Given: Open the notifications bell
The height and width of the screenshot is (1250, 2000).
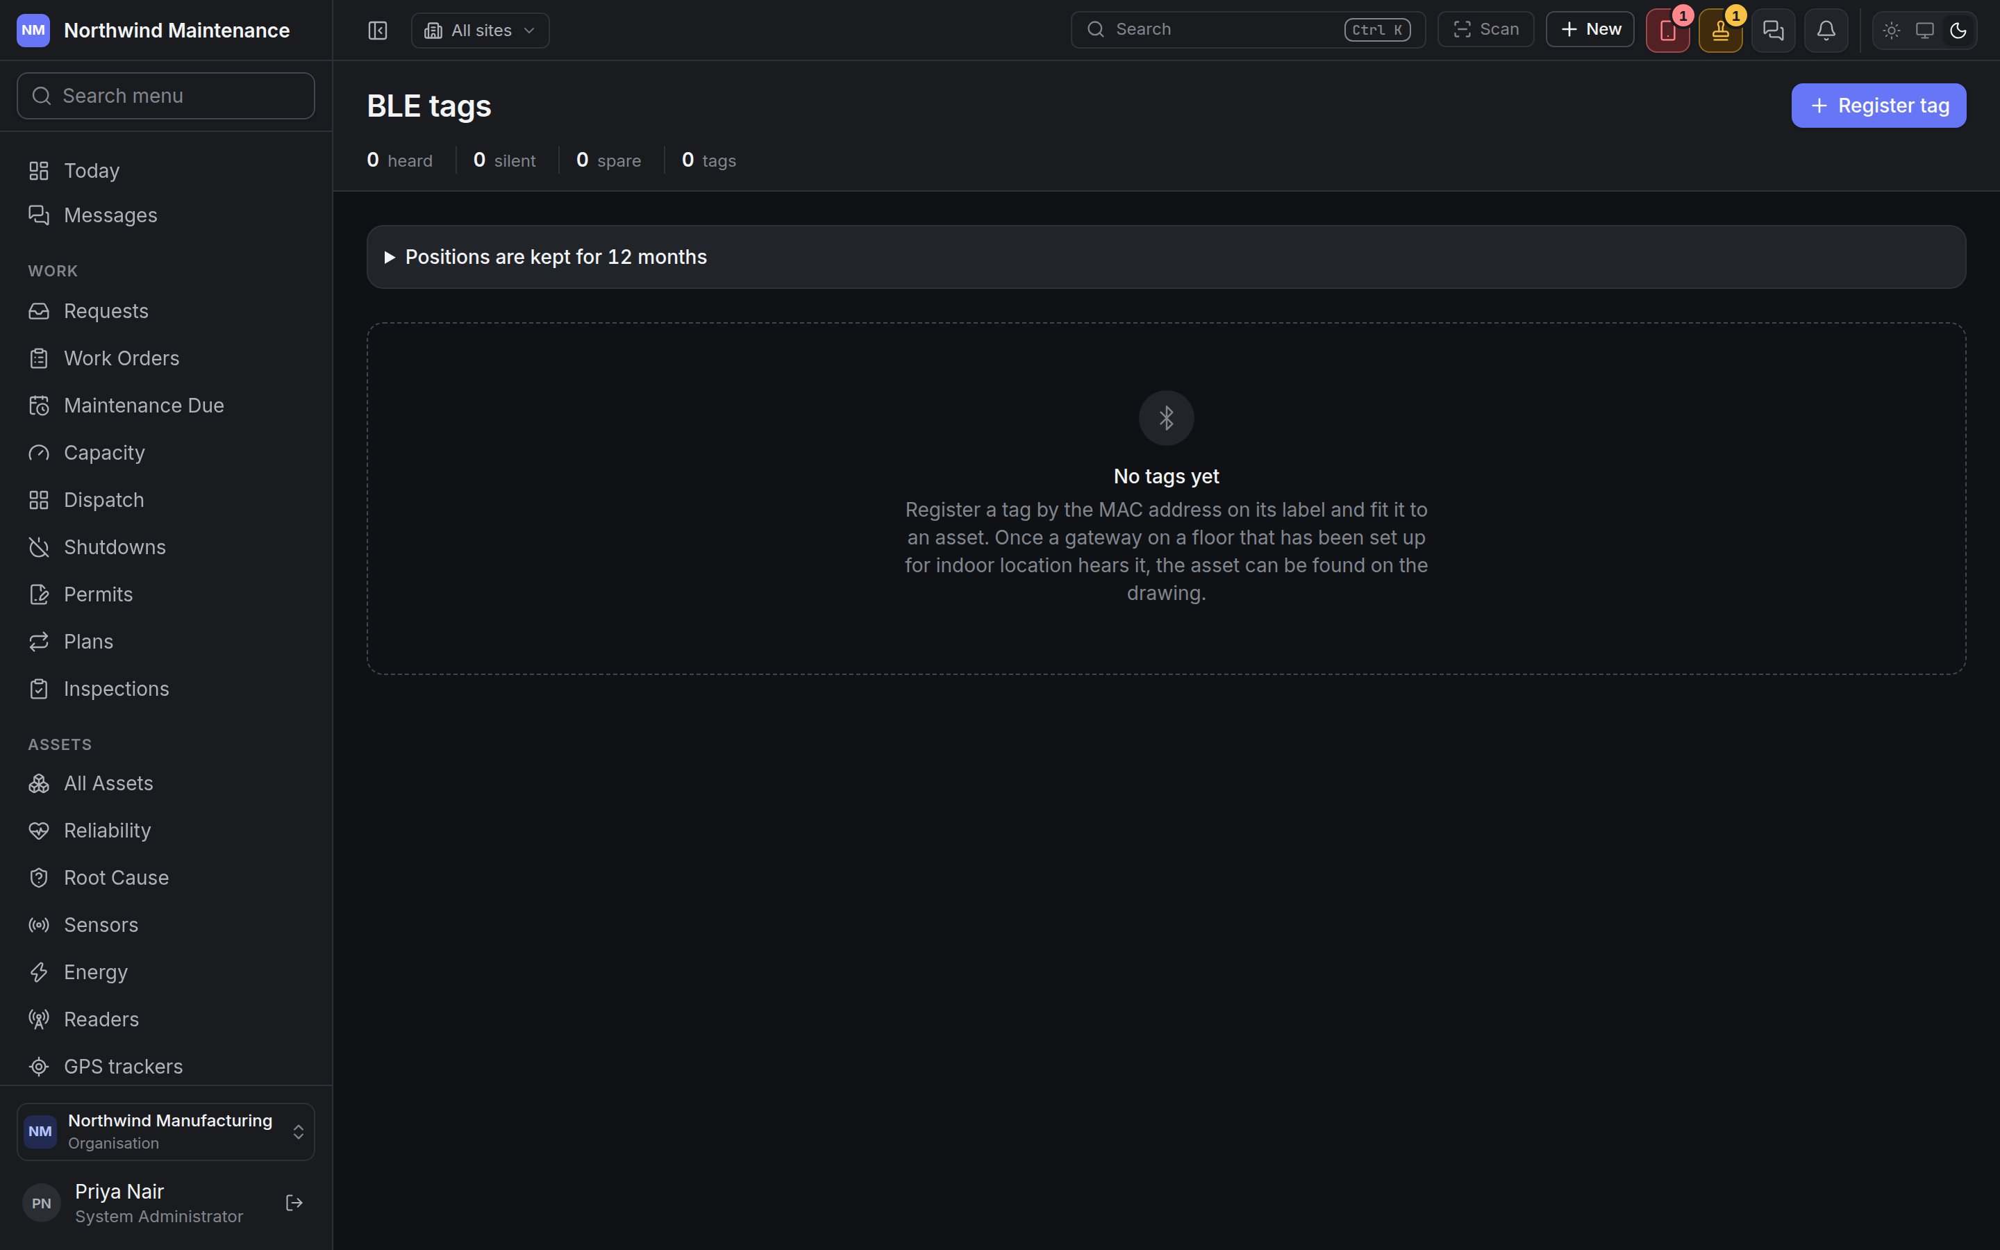Looking at the screenshot, I should click(x=1826, y=31).
